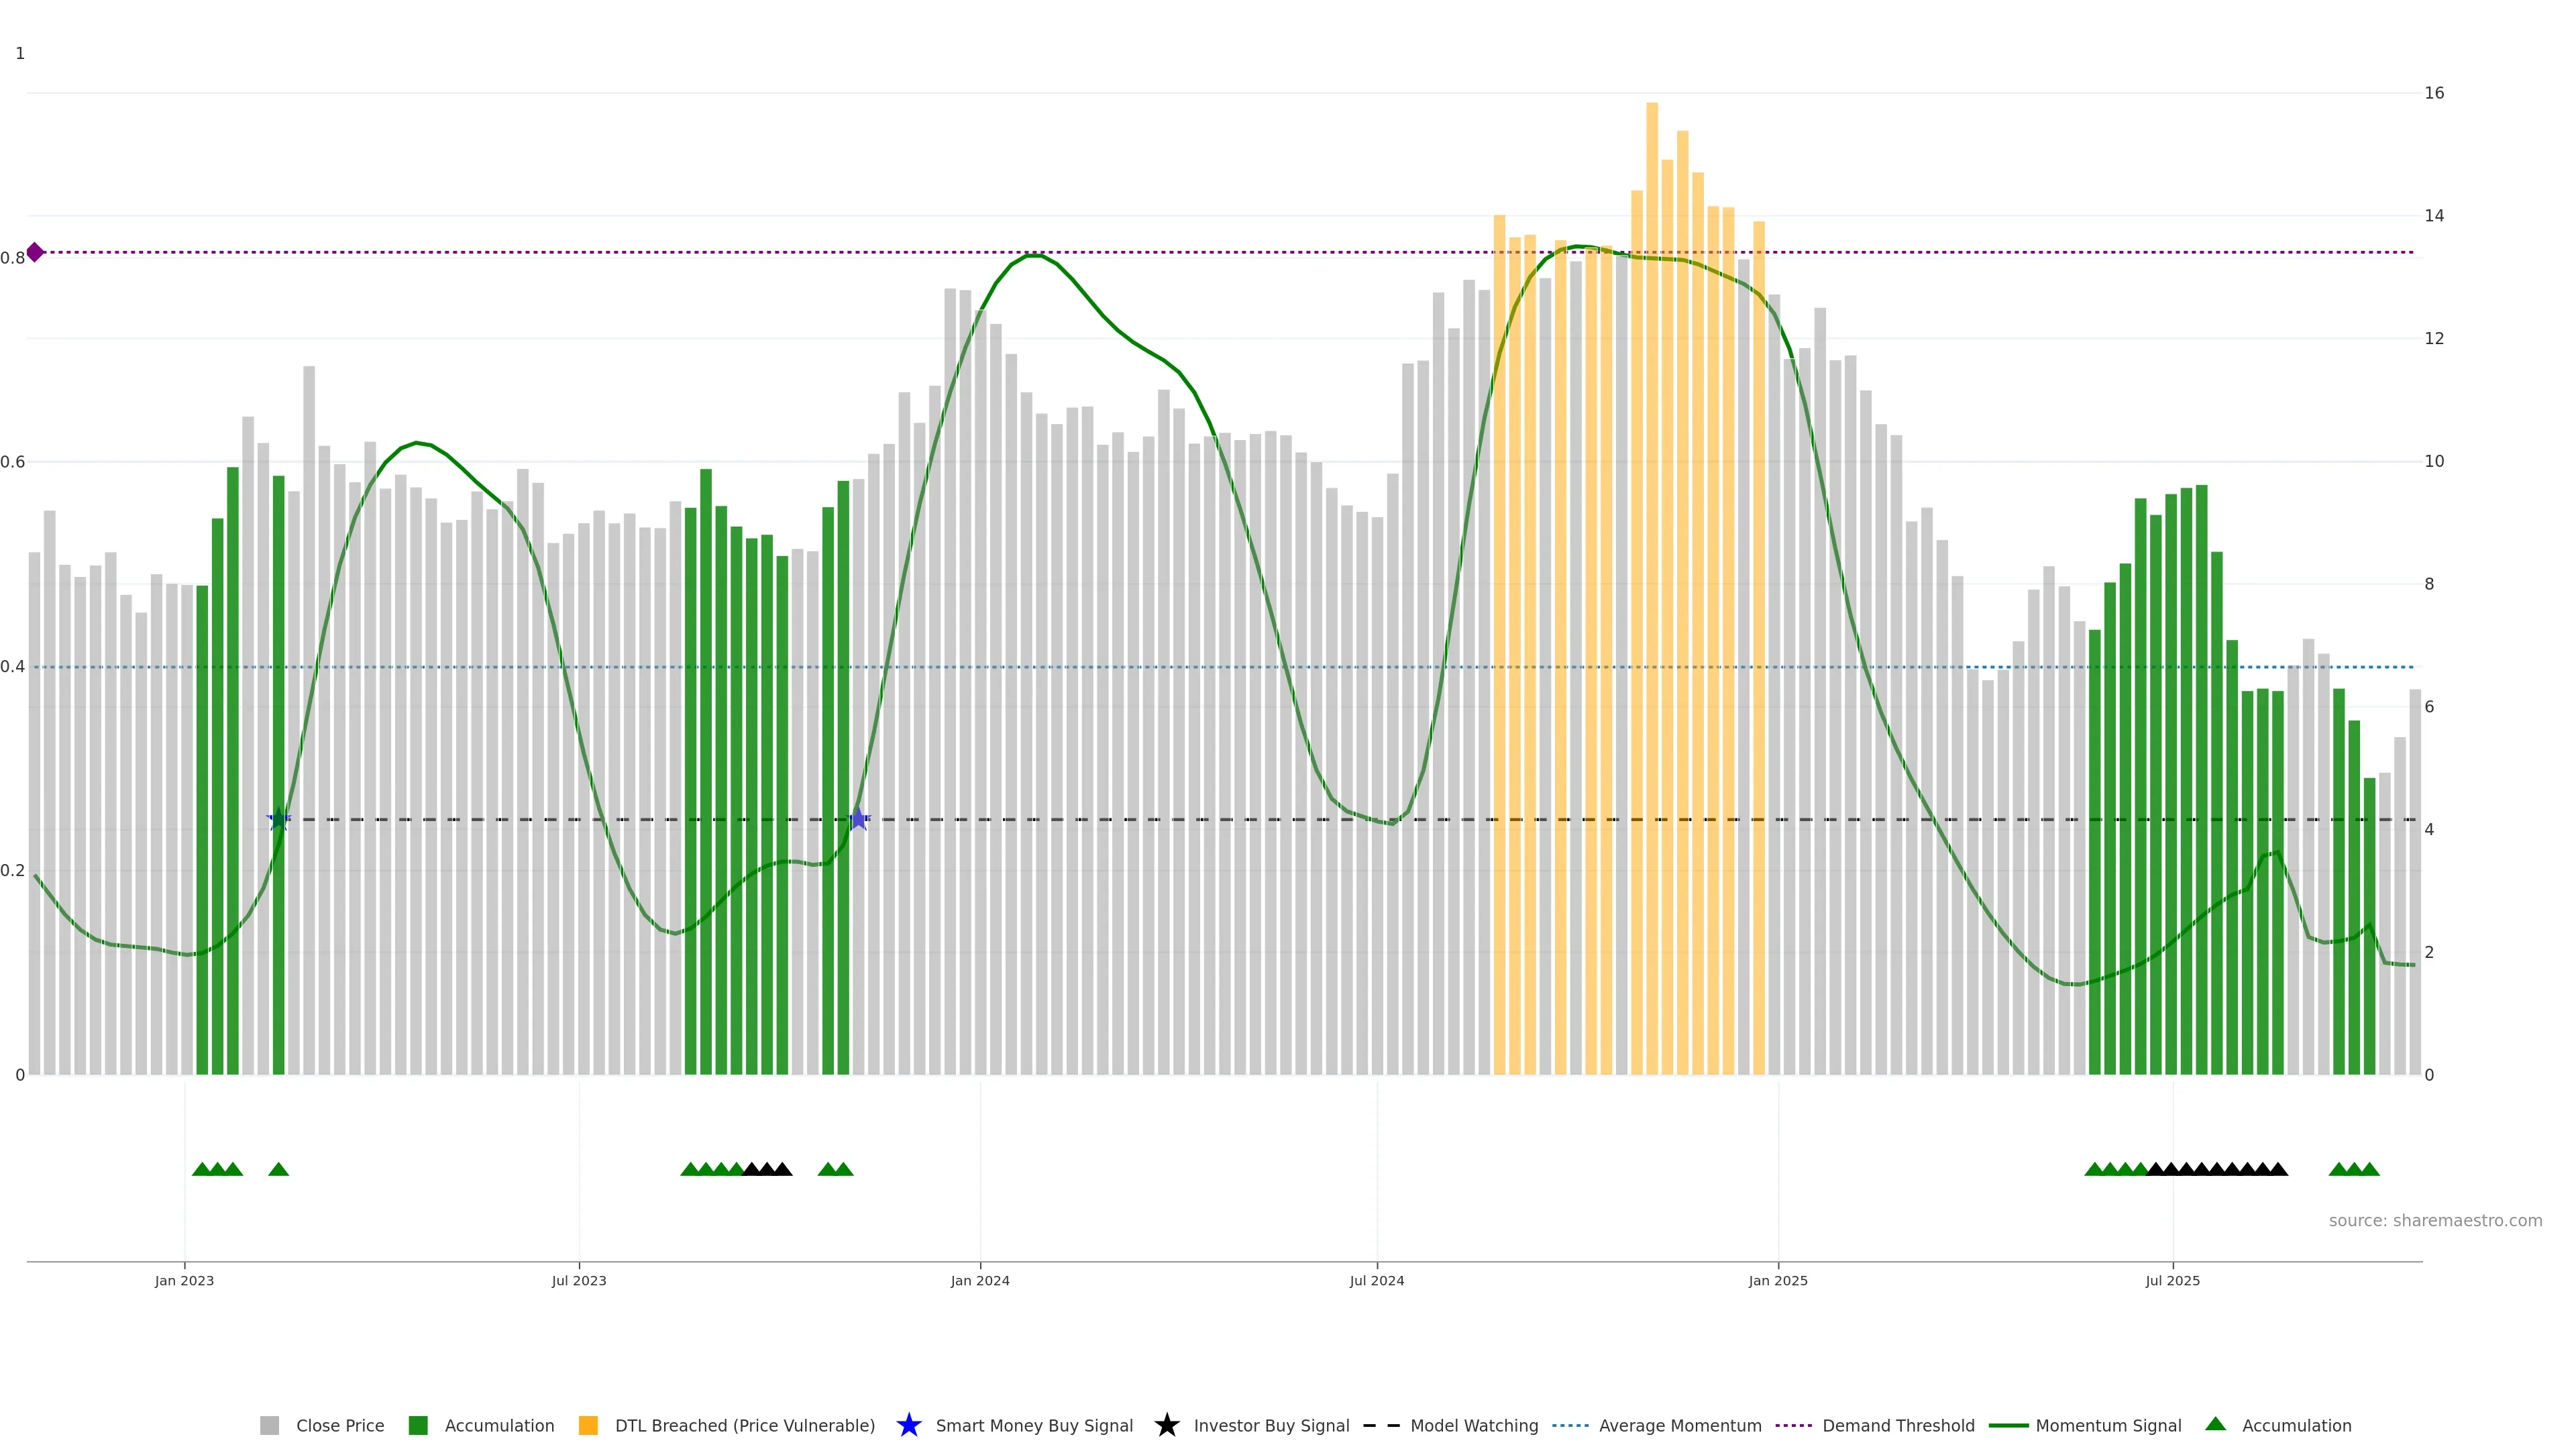Click the gray Close Price legend swatch

point(269,1425)
